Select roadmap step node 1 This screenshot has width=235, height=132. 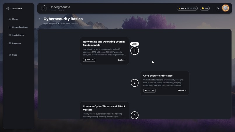point(135,51)
